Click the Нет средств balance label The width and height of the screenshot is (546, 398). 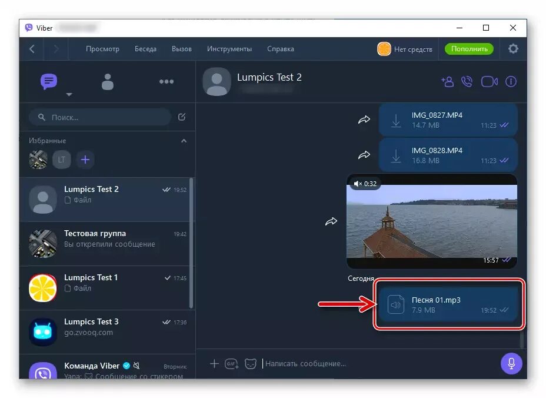click(x=413, y=49)
